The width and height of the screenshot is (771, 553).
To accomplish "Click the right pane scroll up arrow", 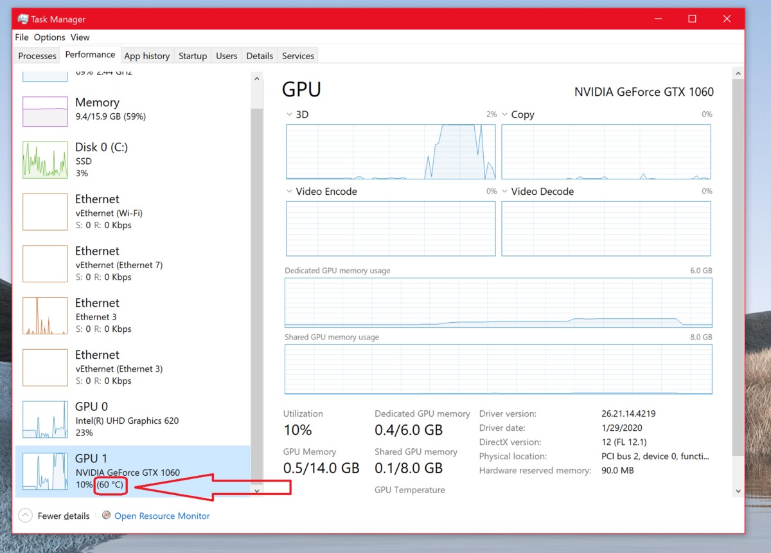I will click(738, 73).
